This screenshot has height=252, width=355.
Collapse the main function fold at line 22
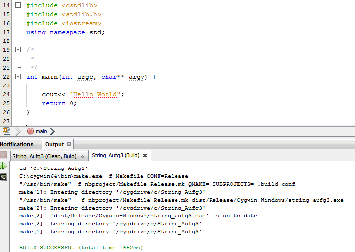(18, 77)
